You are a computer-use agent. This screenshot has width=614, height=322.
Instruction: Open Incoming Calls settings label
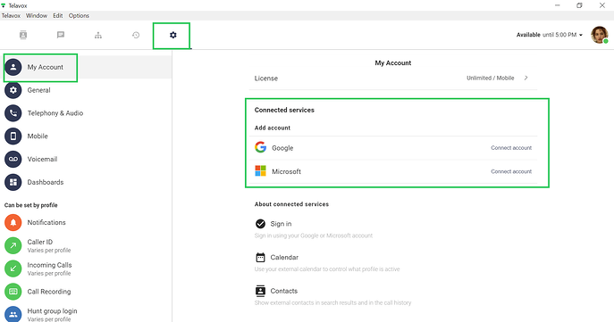coord(49,265)
